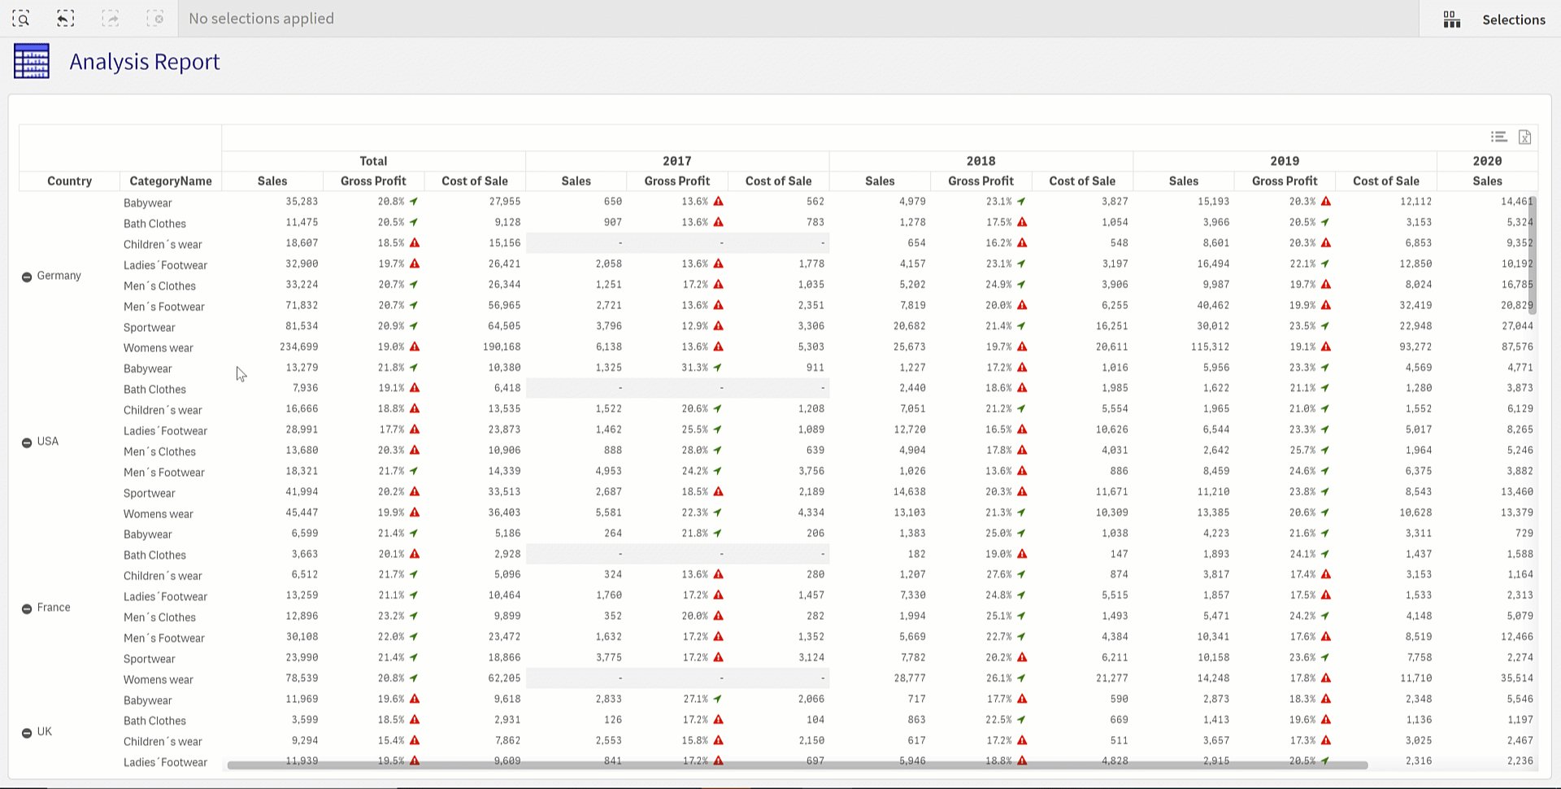Click the Analysis Report table sheet icon
This screenshot has width=1561, height=789.
[x=32, y=61]
